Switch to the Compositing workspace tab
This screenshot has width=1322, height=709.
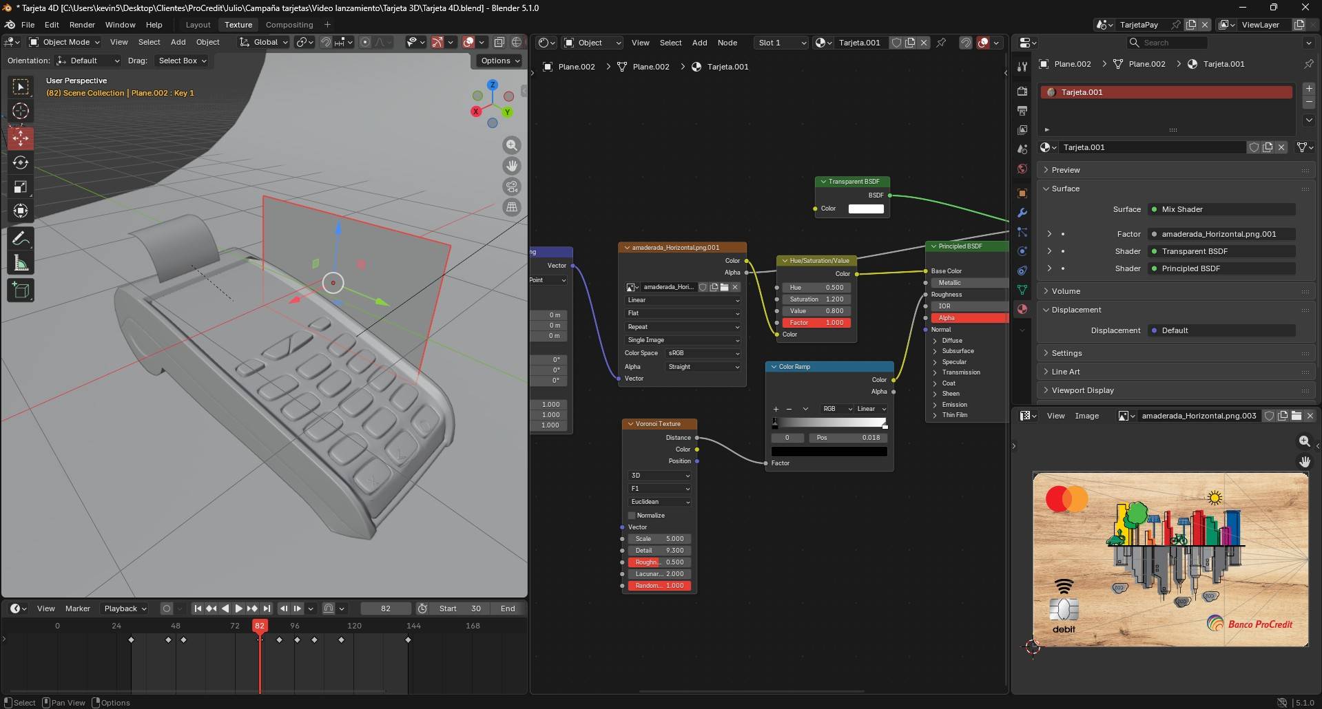(289, 25)
